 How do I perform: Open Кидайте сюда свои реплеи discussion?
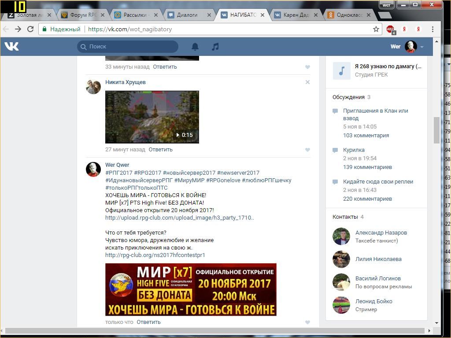(378, 182)
